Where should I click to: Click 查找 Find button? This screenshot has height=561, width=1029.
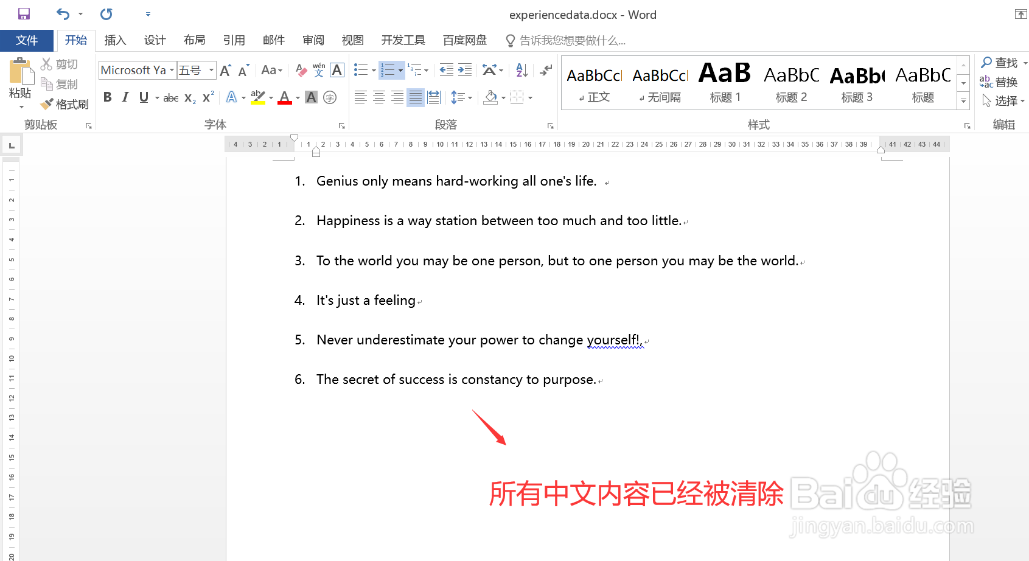point(999,63)
